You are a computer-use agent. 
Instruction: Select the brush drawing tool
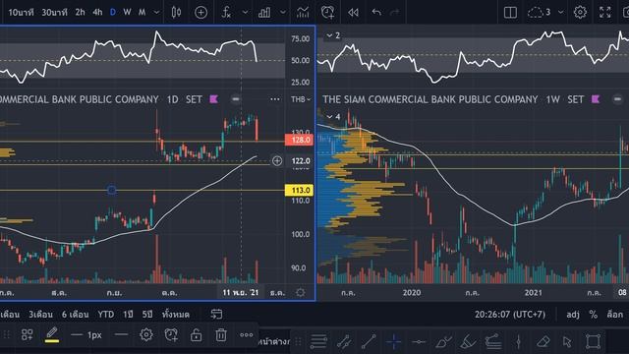click(x=443, y=341)
